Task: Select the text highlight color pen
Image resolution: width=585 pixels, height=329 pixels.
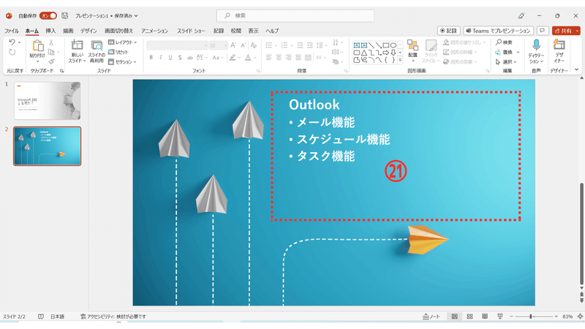Action: coord(233,58)
